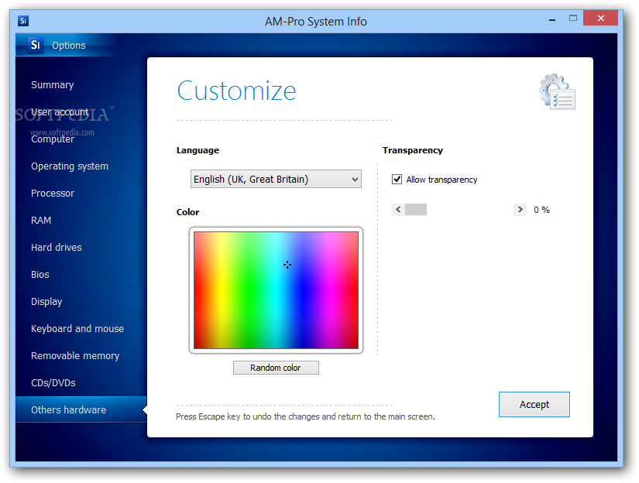
Task: Click the SI logo beside Options
Action: coord(35,44)
